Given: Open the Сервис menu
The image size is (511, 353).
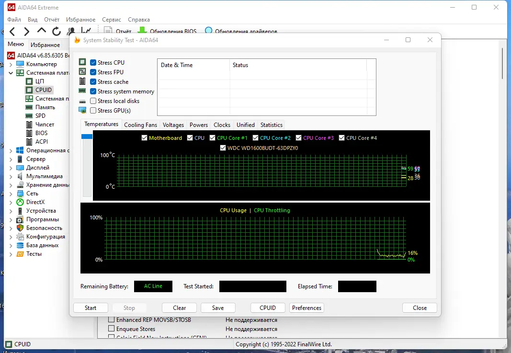Looking at the screenshot, I should click(112, 20).
